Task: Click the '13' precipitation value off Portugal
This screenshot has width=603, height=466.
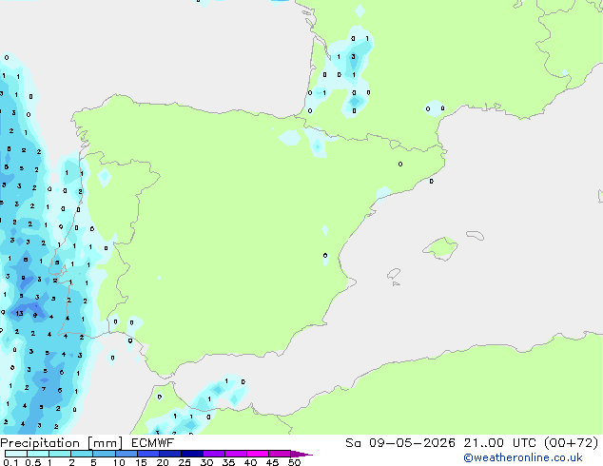Action: point(19,313)
